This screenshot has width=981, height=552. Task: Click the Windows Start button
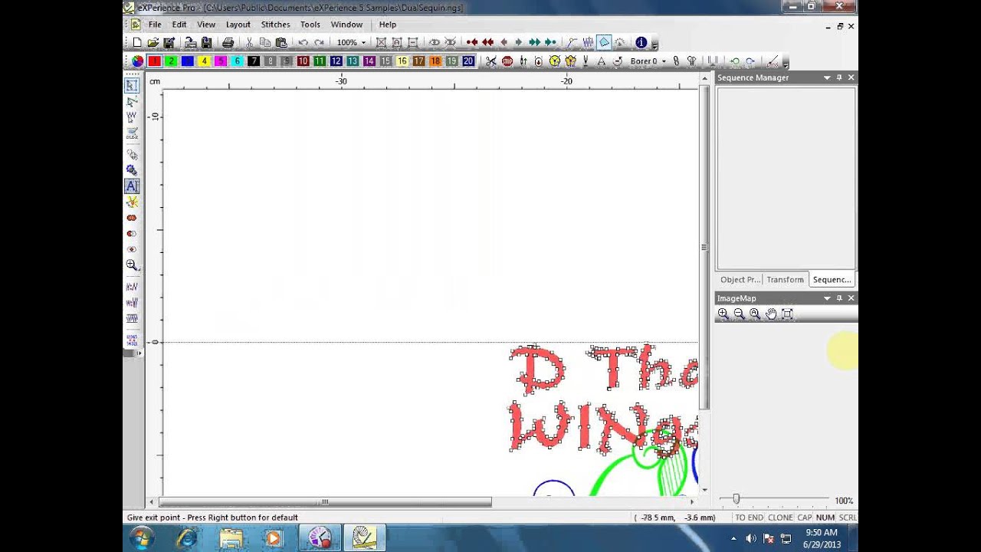tap(141, 539)
